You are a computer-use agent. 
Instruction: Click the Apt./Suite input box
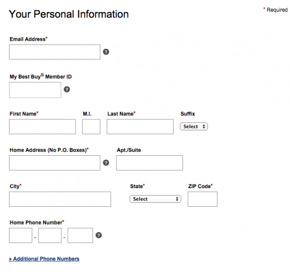point(150,163)
